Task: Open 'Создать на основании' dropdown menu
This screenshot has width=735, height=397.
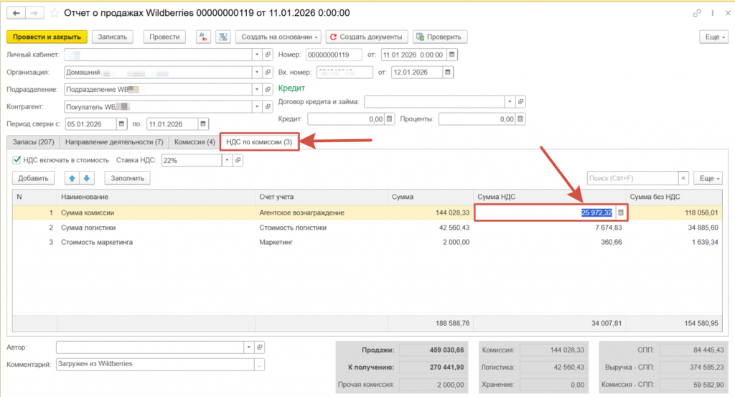Action: 280,37
